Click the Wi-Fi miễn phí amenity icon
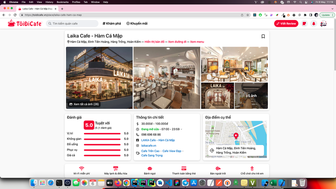This screenshot has width=336, height=189. pos(81,169)
